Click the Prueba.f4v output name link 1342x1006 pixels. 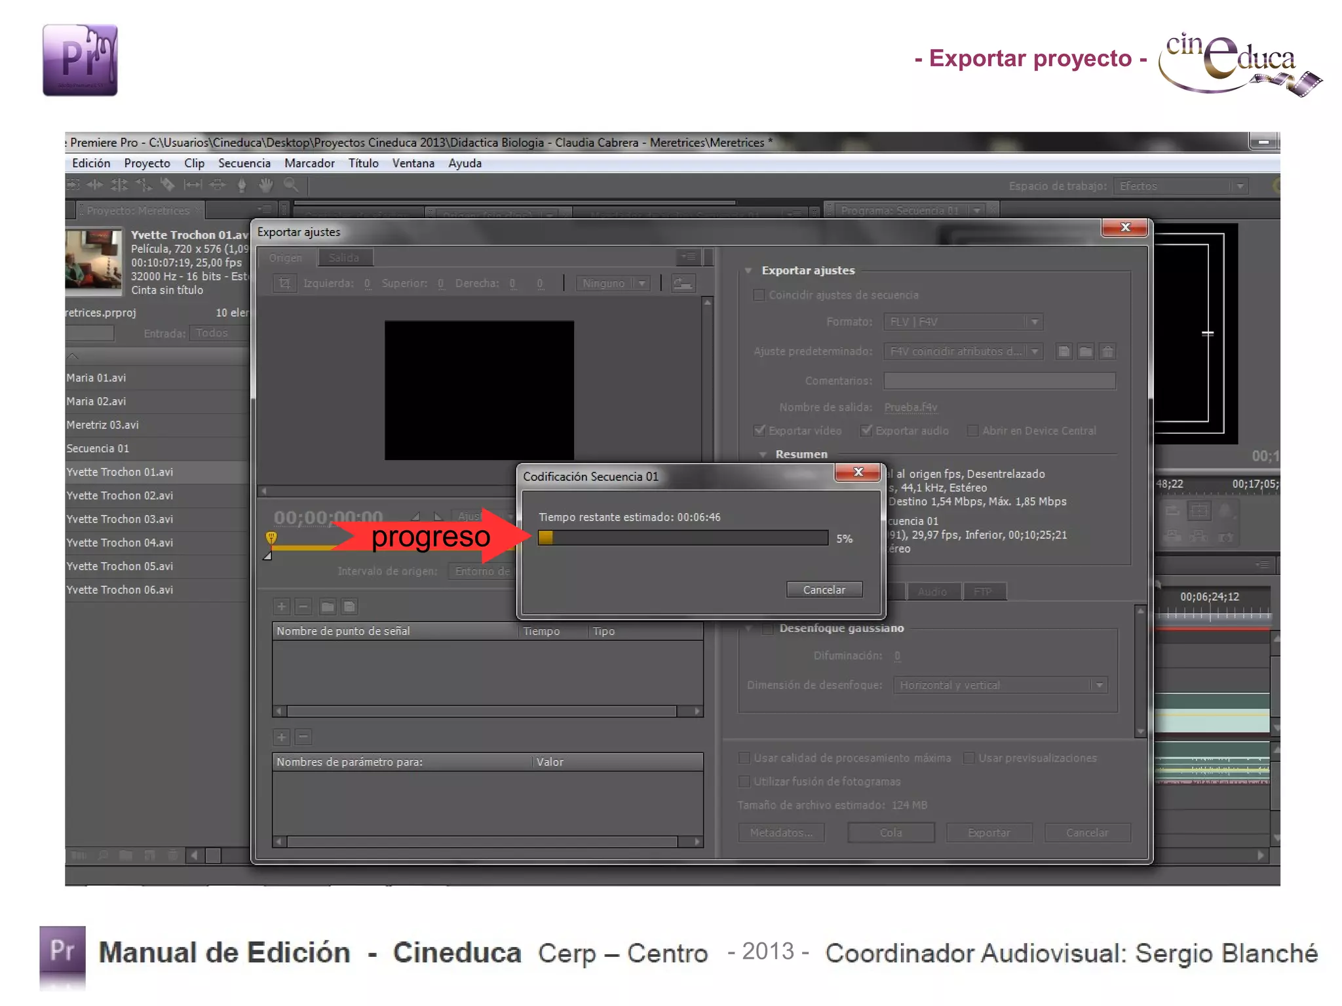coord(911,408)
